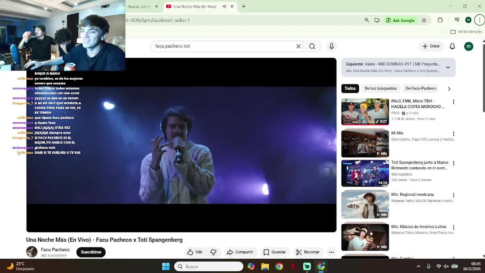Open the Mi Mix thumbnail
485x273 pixels.
[x=365, y=144]
